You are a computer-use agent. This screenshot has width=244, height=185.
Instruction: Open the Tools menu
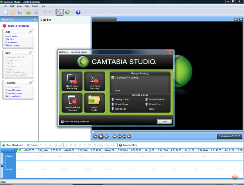[35, 6]
